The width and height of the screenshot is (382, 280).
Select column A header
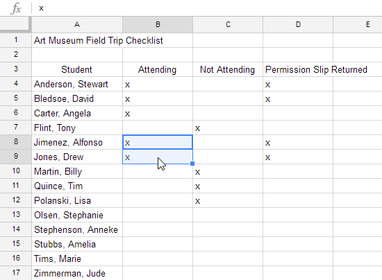(x=77, y=24)
